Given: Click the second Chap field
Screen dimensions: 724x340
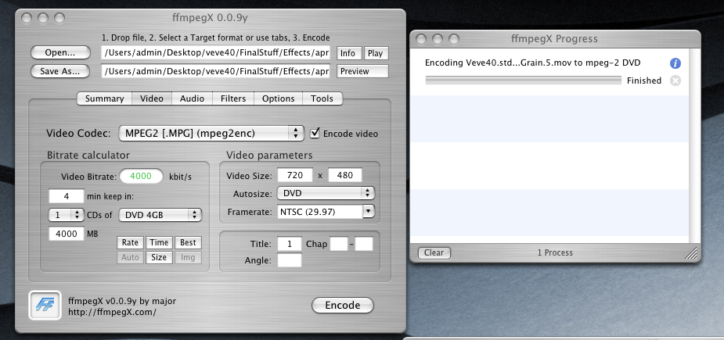Looking at the screenshot, I should [364, 244].
